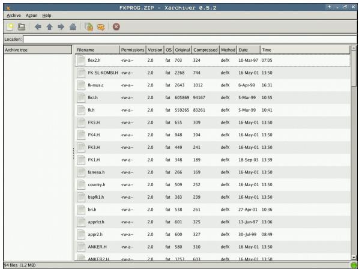Click the file icon beside farresa.h
The height and width of the screenshot is (269, 359).
coord(81,172)
